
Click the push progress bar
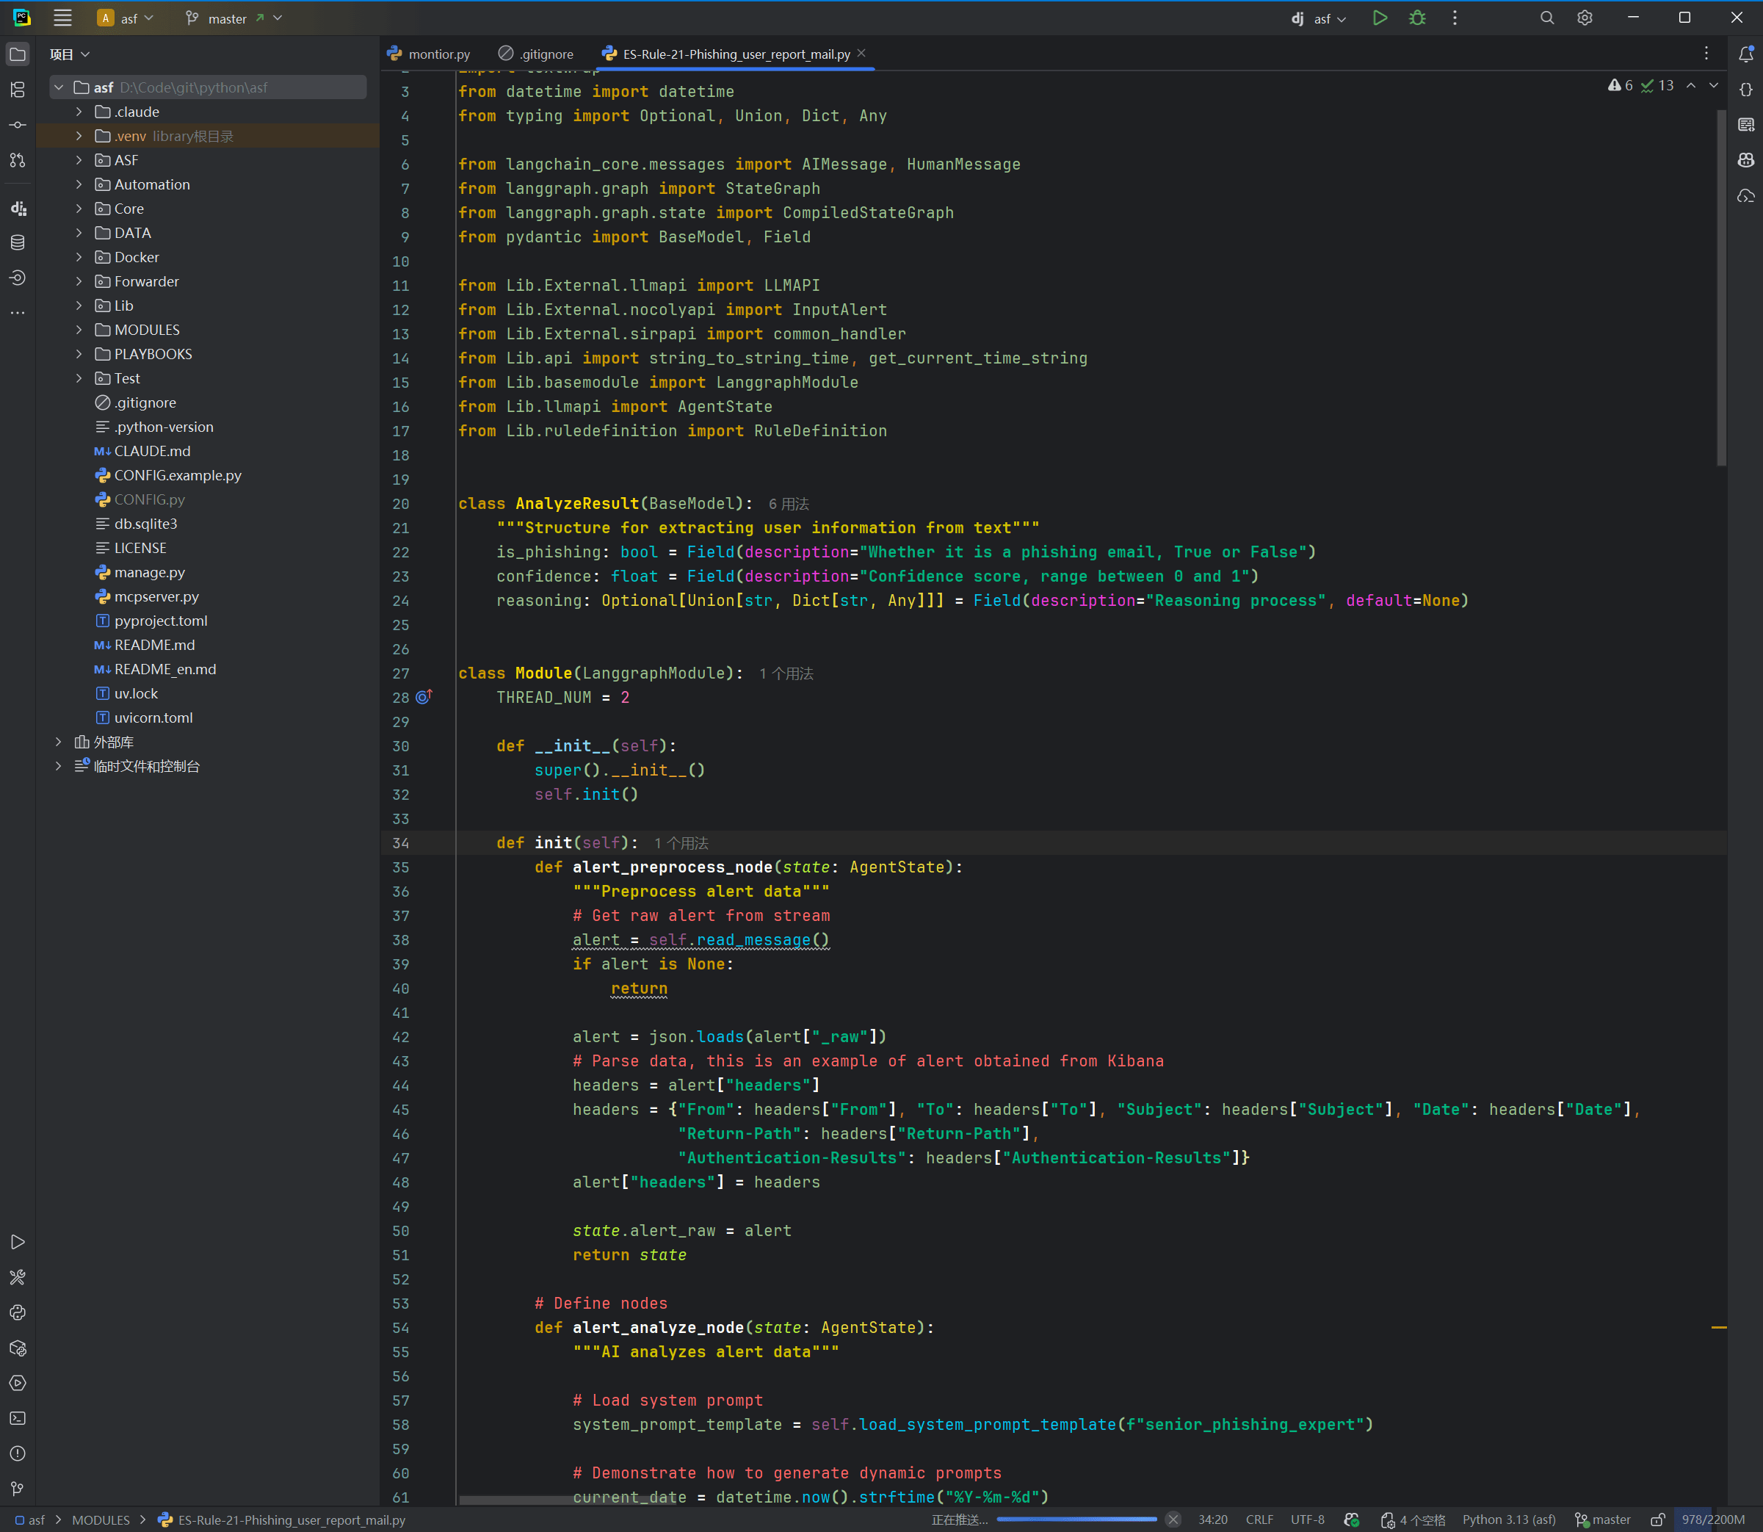pyautogui.click(x=1076, y=1520)
